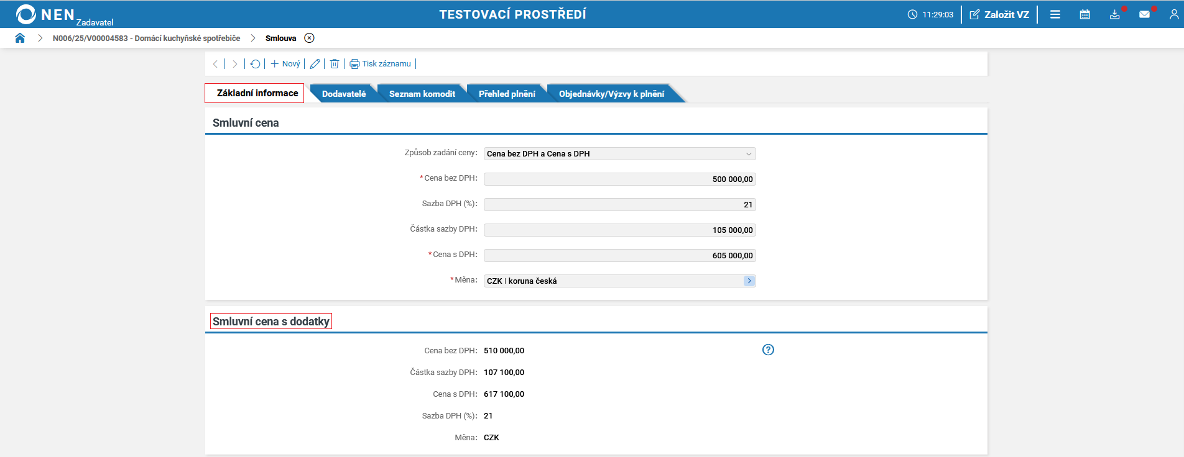Go to previous record arrow

(215, 64)
